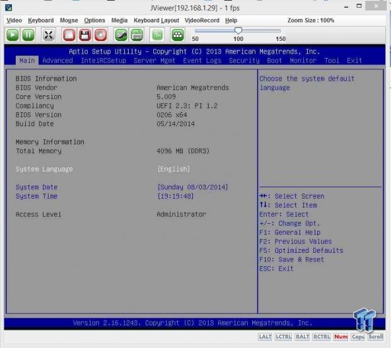Image resolution: width=391 pixels, height=348 pixels.
Task: Click the Compliancy UEFI 2.3 value
Action: click(187, 106)
